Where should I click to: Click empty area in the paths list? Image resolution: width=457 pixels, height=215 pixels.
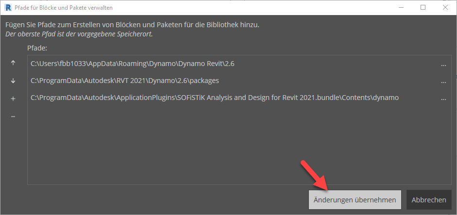click(233, 146)
